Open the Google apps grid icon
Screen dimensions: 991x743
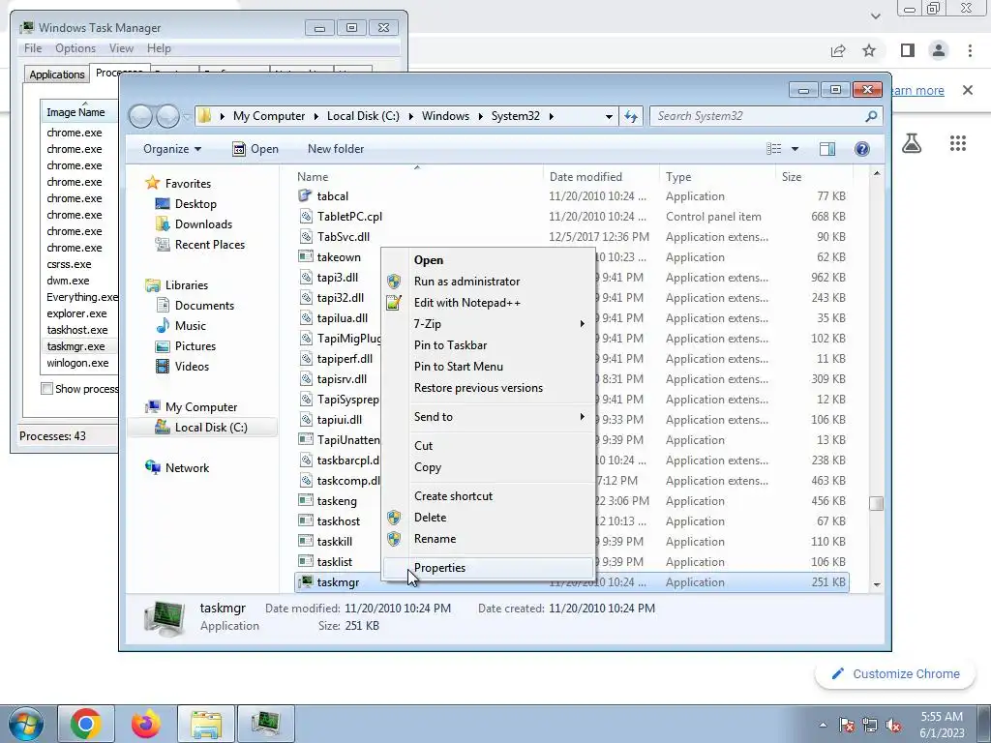[x=957, y=143]
